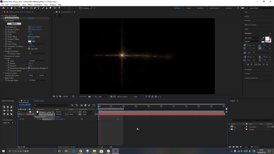Toggle Position XY stopwatch in effect controls
The image size is (274, 154).
pos(6,27)
